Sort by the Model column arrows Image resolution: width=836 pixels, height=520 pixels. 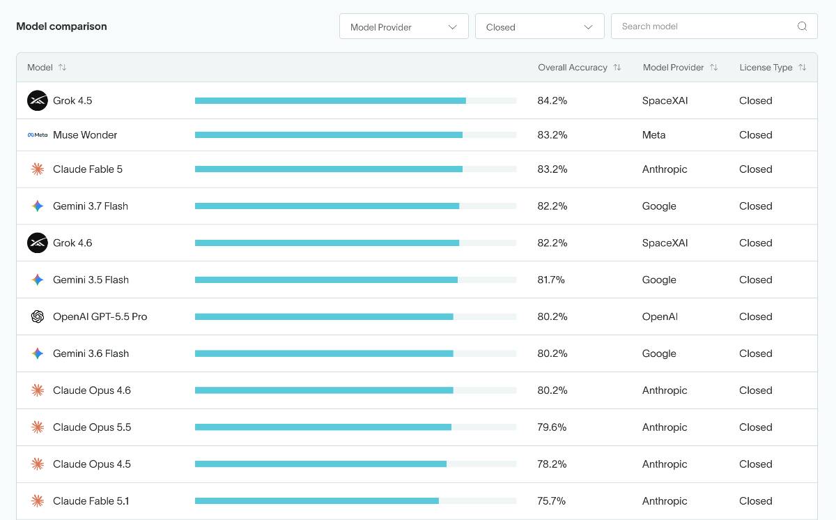(x=62, y=68)
